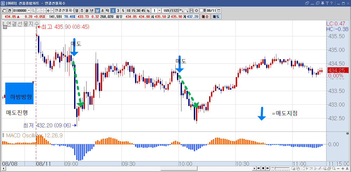This screenshot has height=172, width=351.
Task: Click the magnifier zoom icon at bottom right
Action: pos(334,169)
